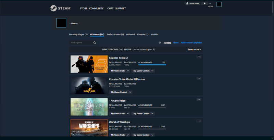Click the Steam logo in the header
The height and width of the screenshot is (140, 274).
coord(61,8)
